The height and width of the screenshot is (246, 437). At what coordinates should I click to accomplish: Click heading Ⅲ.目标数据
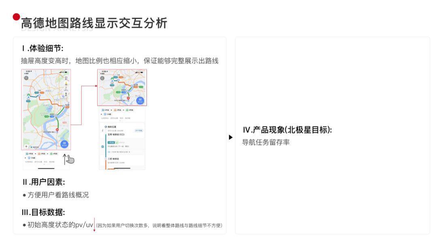[43, 212]
